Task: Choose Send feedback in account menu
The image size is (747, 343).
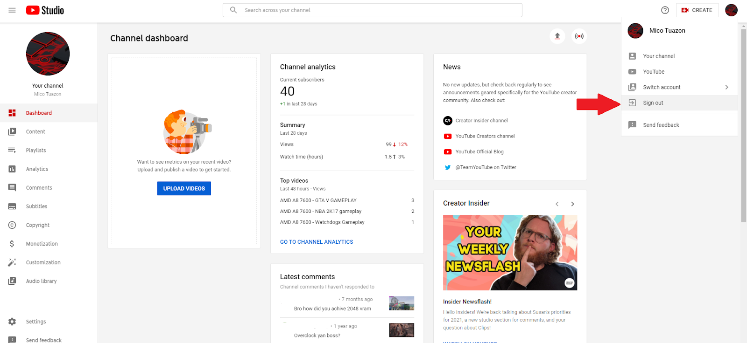Action: (x=679, y=125)
